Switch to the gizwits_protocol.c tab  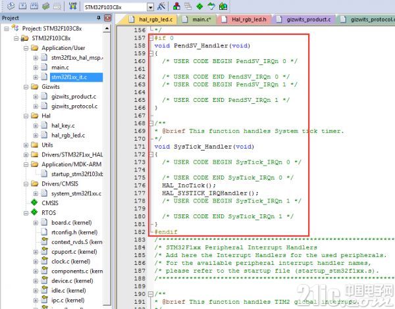367,19
